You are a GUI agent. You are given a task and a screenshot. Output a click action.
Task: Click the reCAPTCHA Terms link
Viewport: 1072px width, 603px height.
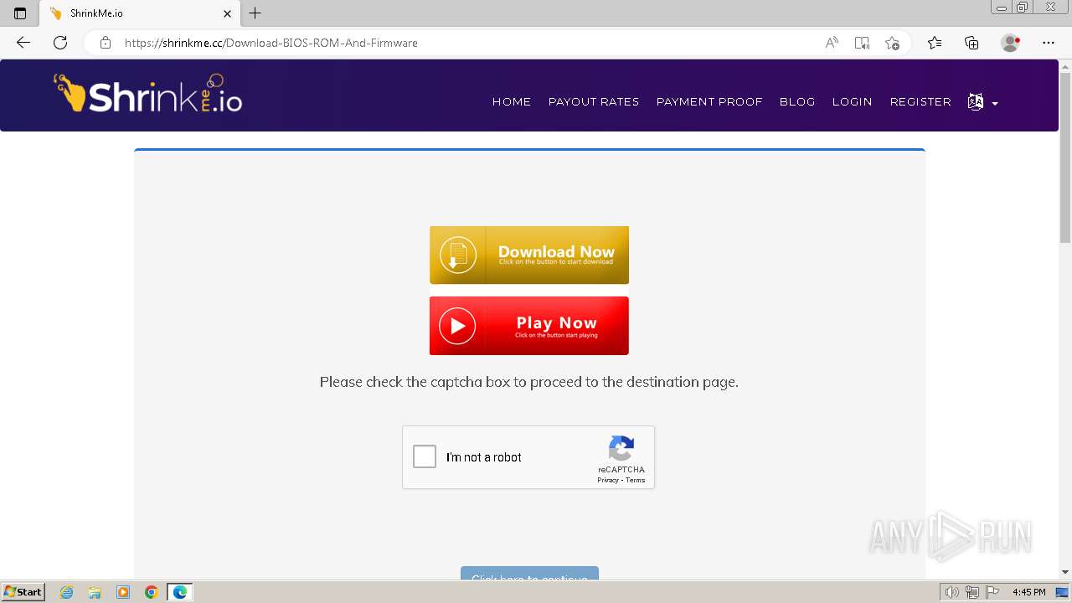(636, 481)
